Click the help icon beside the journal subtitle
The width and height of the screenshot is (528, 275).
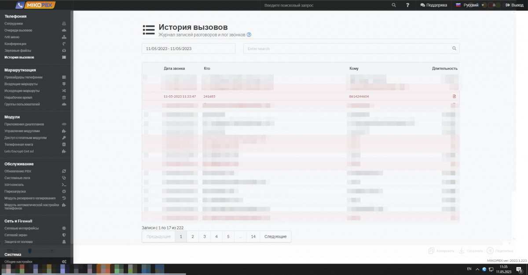tap(249, 35)
